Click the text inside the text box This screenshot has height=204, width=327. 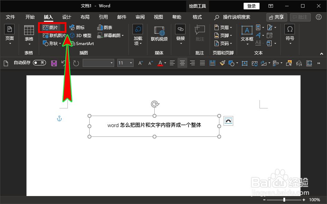click(x=154, y=125)
